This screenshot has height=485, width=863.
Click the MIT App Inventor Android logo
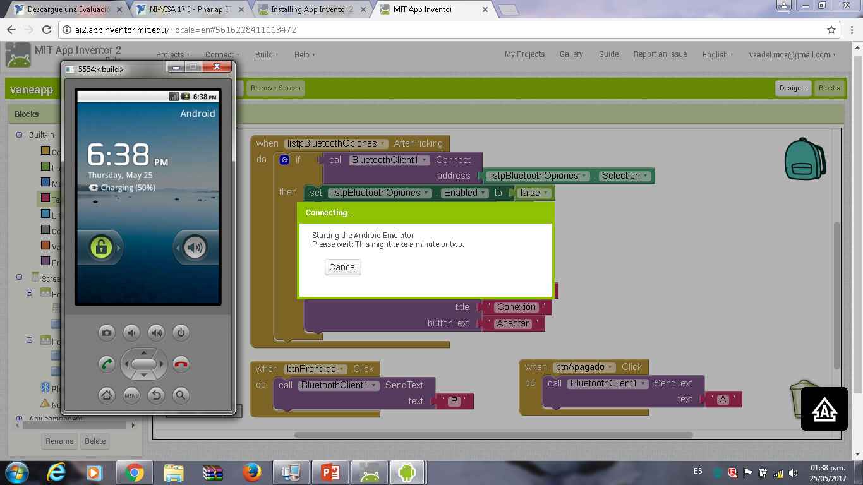click(18, 55)
